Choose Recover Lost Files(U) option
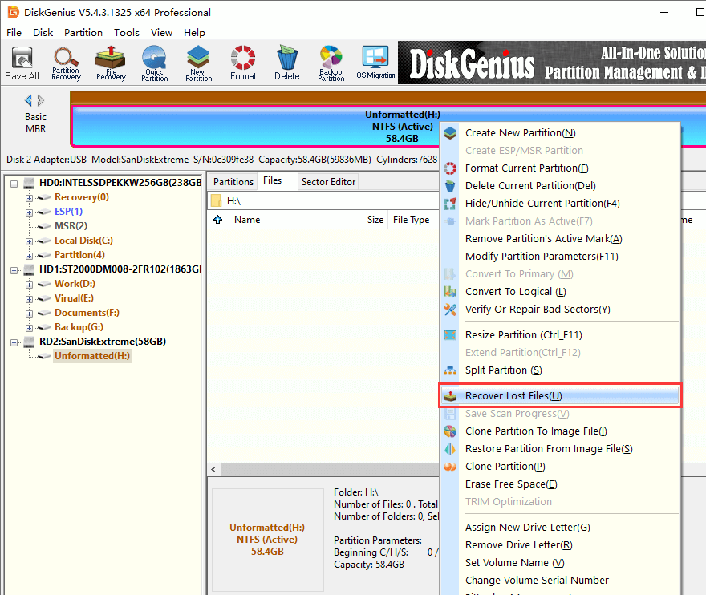 (x=513, y=396)
